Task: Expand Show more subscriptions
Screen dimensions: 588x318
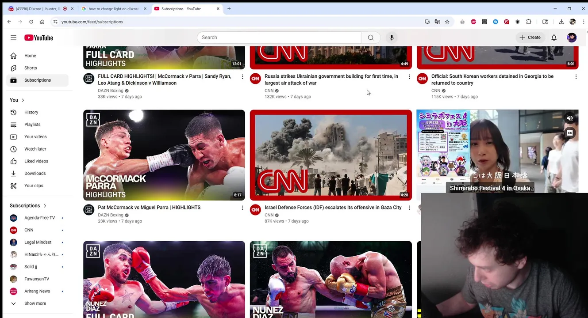Action: (38, 303)
